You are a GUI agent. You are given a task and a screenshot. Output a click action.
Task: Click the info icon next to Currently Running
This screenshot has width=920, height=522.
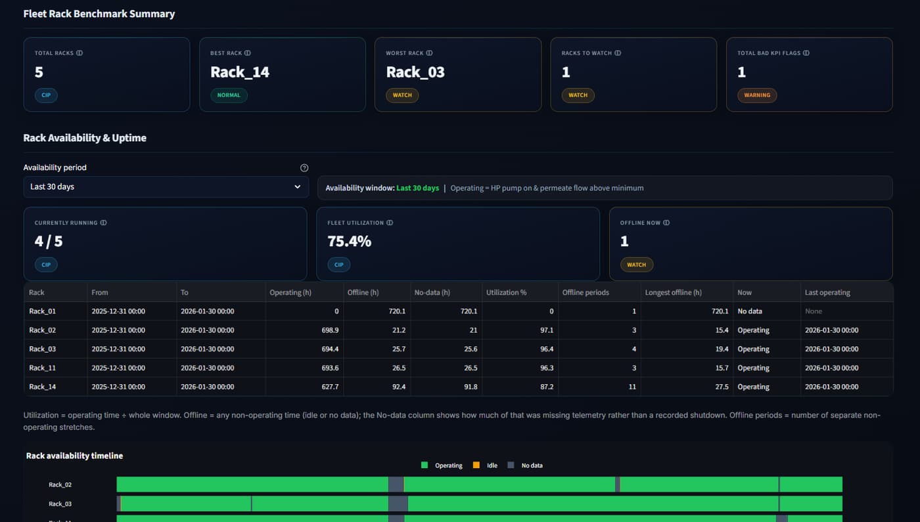click(103, 223)
